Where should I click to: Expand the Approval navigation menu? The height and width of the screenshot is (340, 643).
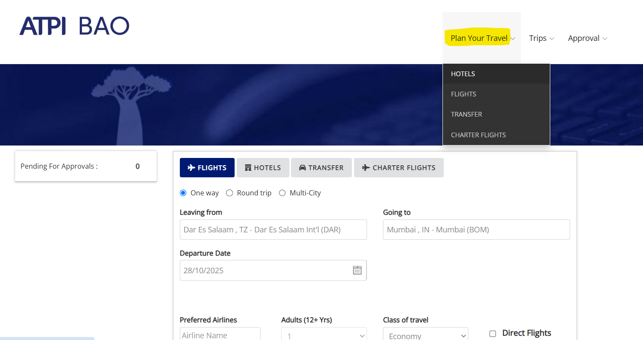[x=584, y=38]
